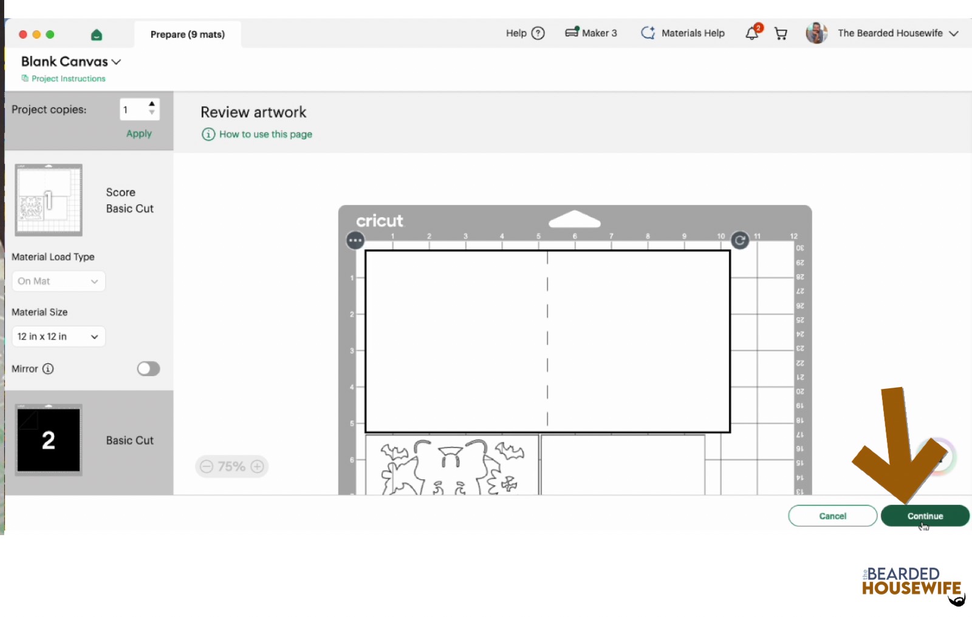Open the shopping cart
This screenshot has width=972, height=617.
(x=781, y=33)
